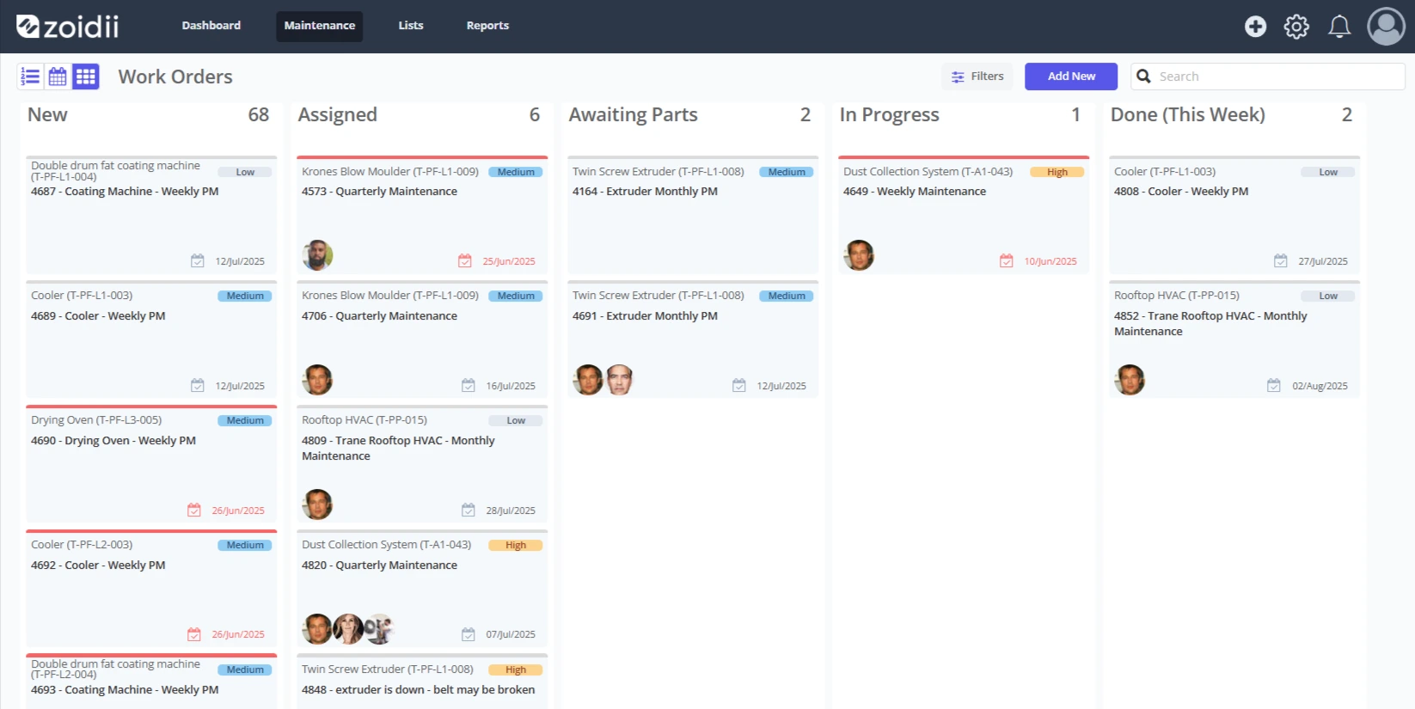Click assignee avatar on work order 4809
The width and height of the screenshot is (1415, 709).
pos(317,504)
